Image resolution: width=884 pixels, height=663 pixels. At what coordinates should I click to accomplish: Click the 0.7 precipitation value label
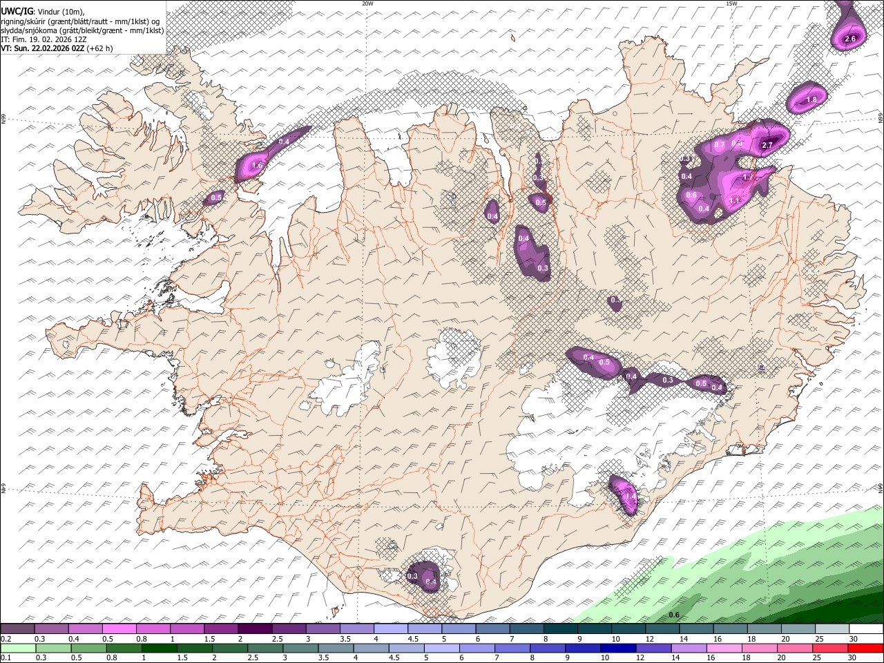point(720,145)
